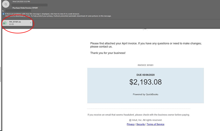Click the redacted To recipient field
This screenshot has height=131, width=220.
(18, 11)
